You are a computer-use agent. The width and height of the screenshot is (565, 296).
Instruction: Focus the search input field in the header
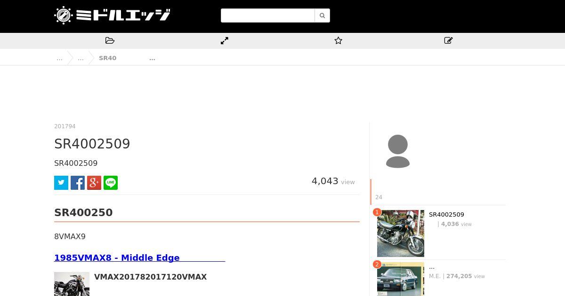(x=267, y=16)
